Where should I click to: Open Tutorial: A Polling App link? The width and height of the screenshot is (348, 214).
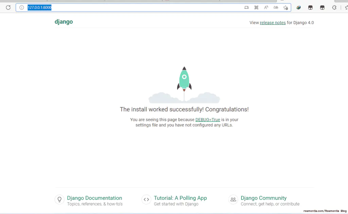[180, 198]
